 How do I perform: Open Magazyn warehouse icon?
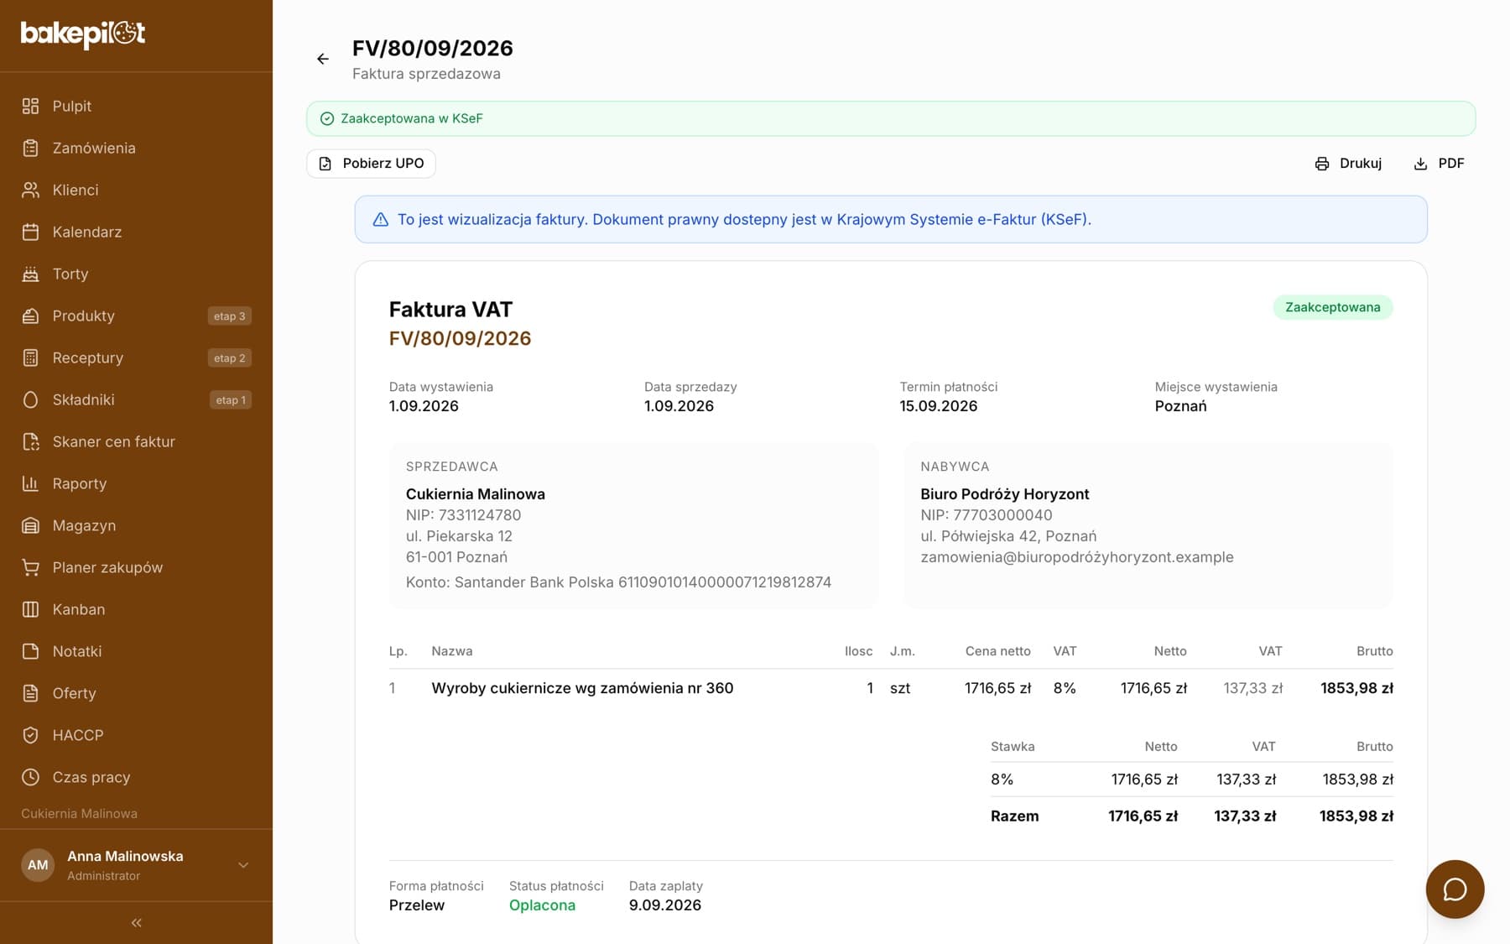coord(30,525)
